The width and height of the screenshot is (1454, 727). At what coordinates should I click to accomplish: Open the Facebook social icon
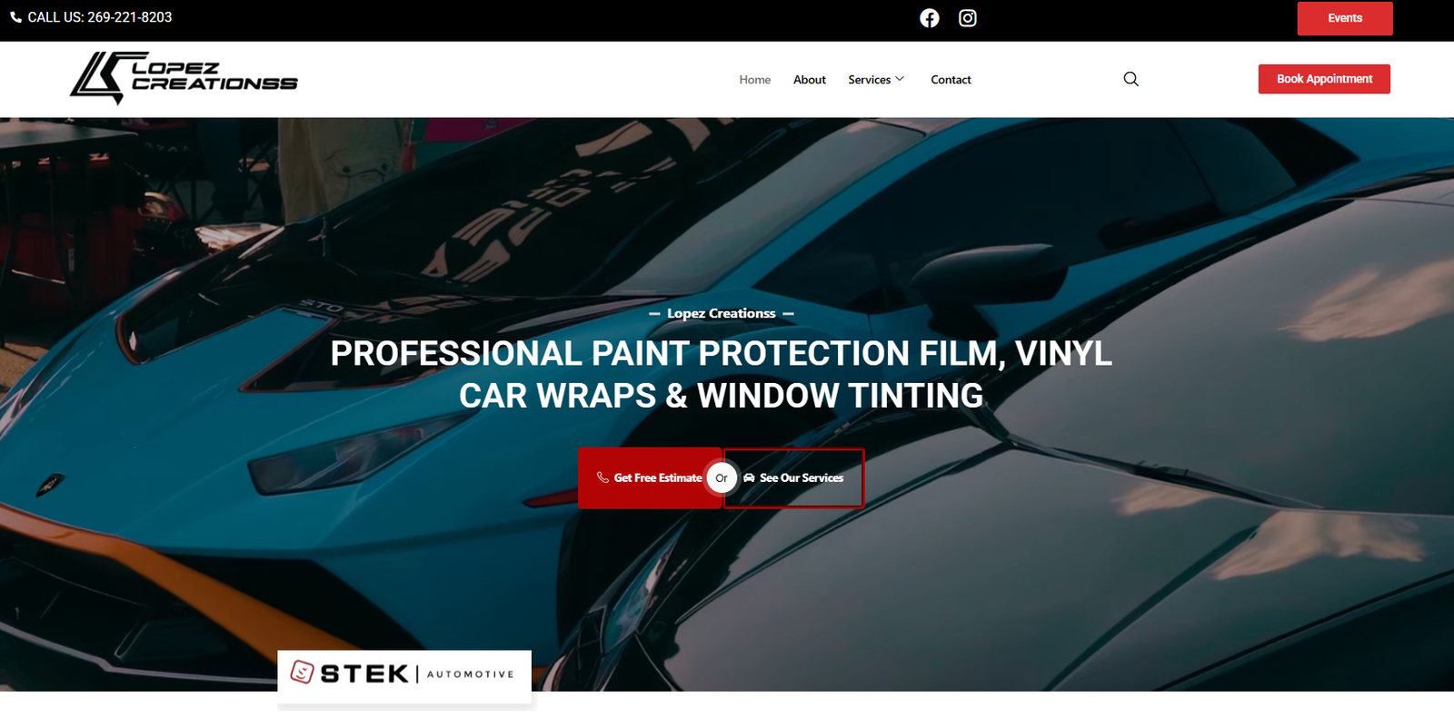(929, 18)
